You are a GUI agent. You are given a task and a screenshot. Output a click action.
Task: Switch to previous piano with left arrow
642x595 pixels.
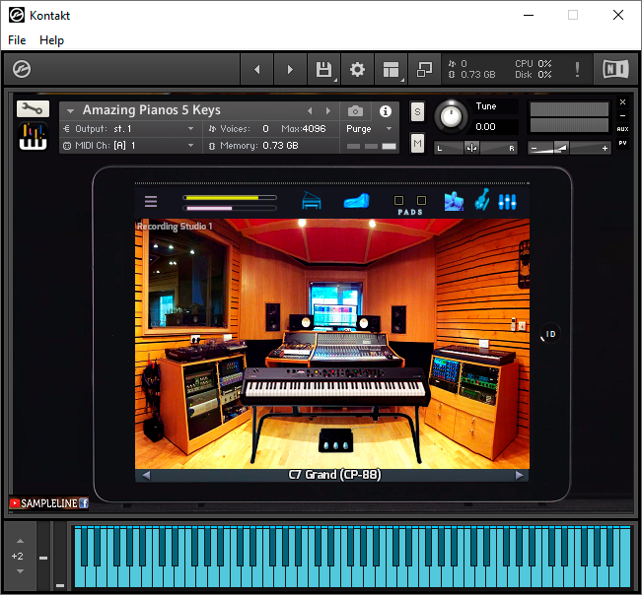coord(146,475)
